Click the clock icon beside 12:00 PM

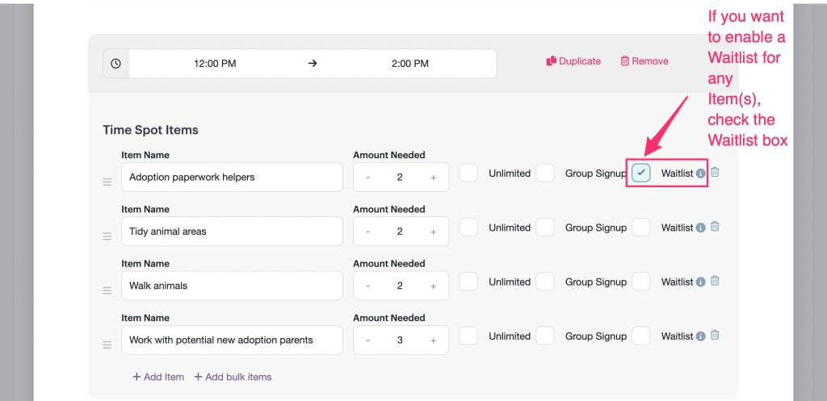click(x=115, y=64)
